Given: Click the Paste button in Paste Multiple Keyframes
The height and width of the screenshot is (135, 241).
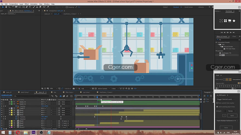Looking at the screenshot, I should click(x=226, y=128).
